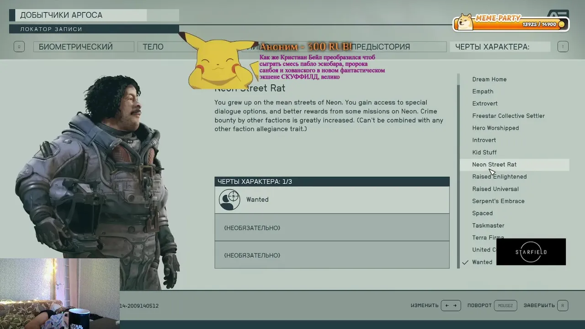Click the ИЗМЕНИТЬ arrows key button
Screen dimensions: 585x329
click(451, 306)
